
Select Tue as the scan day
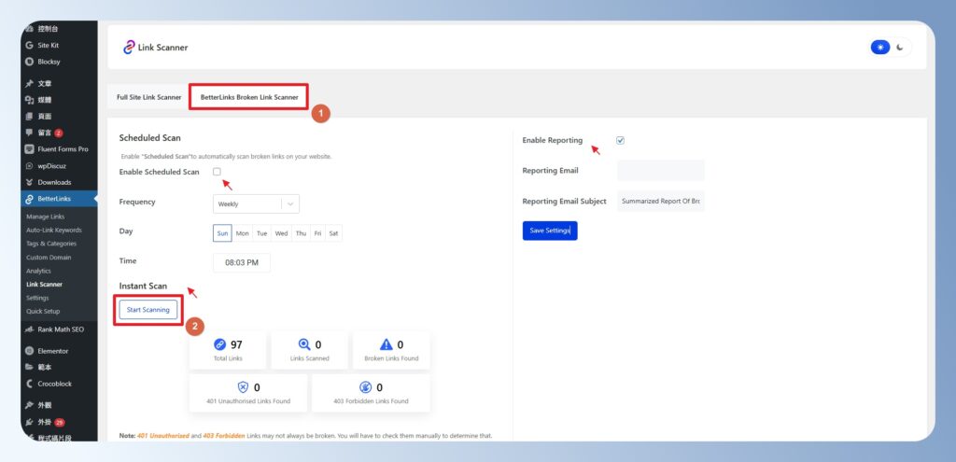(x=262, y=233)
